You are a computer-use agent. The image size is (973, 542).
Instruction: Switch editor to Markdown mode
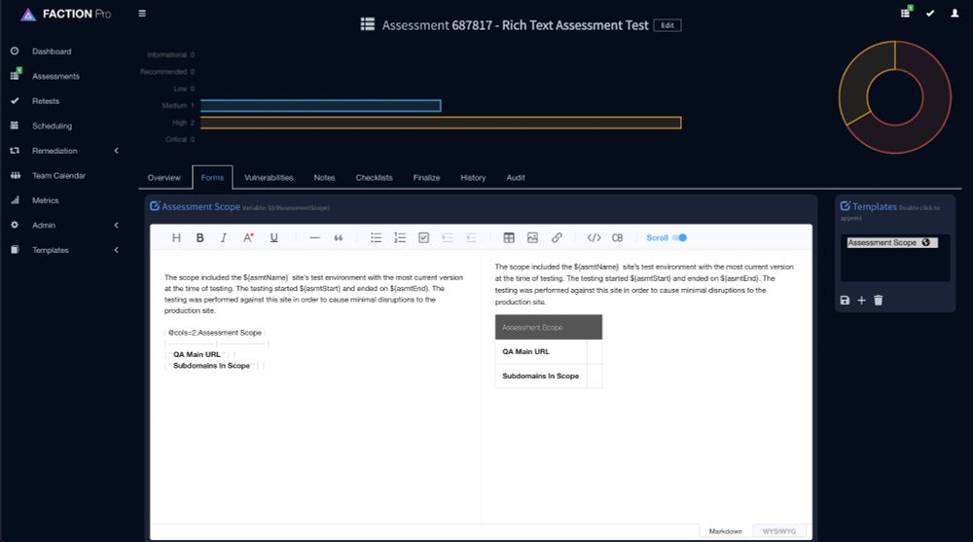(x=726, y=531)
